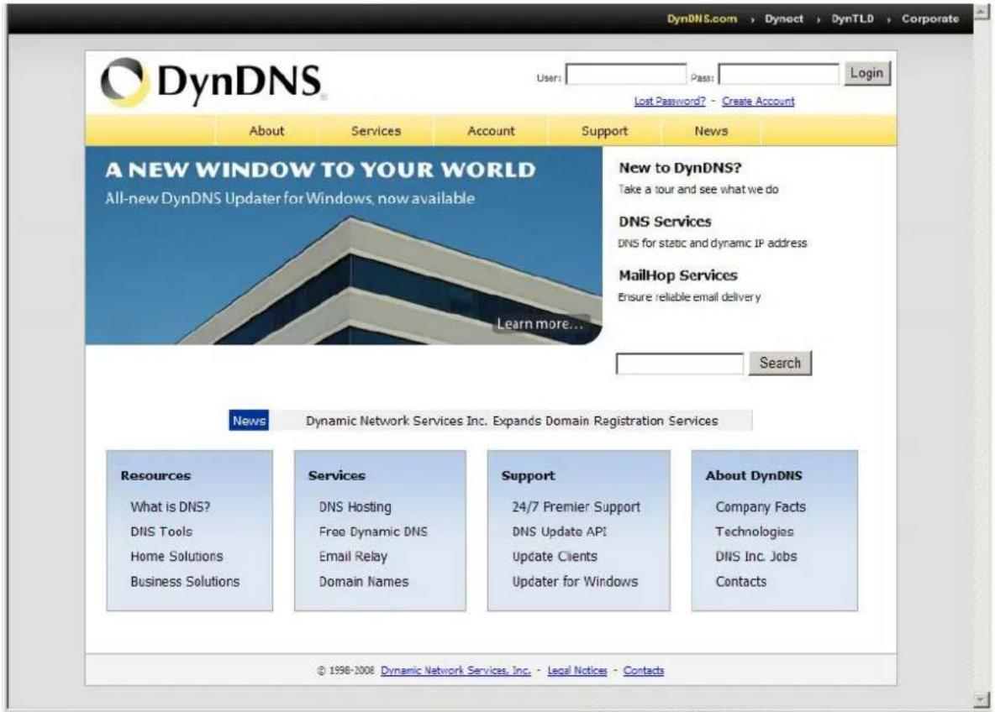
Task: Open Dynamic Network Services, Inc. footer link
Action: point(455,670)
